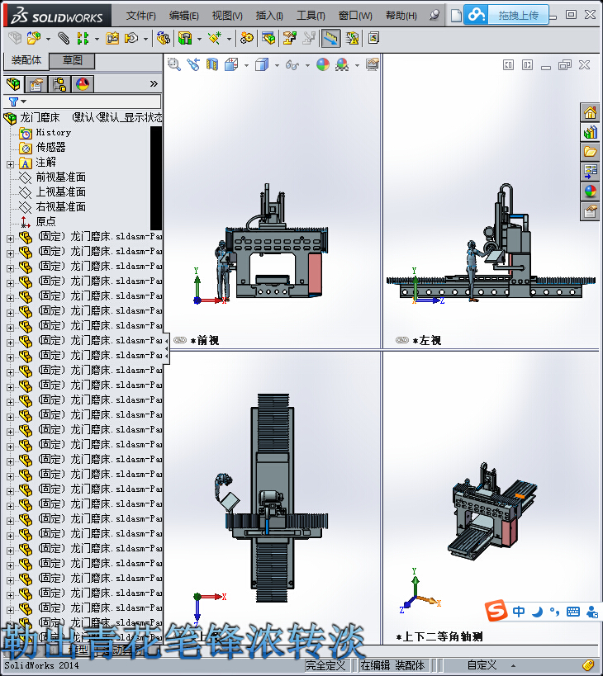Viewport: 603px width, 676px height.
Task: Expand the 注解 tree node
Action: (11, 164)
